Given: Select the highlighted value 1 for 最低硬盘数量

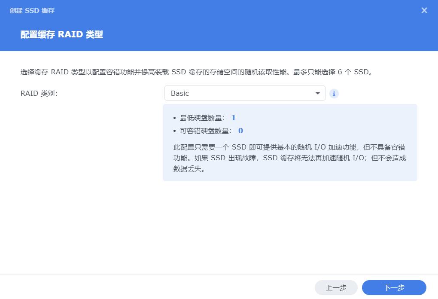Looking at the screenshot, I should [234, 117].
